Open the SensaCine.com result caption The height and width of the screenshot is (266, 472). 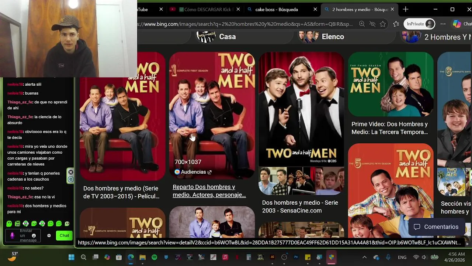(x=300, y=207)
